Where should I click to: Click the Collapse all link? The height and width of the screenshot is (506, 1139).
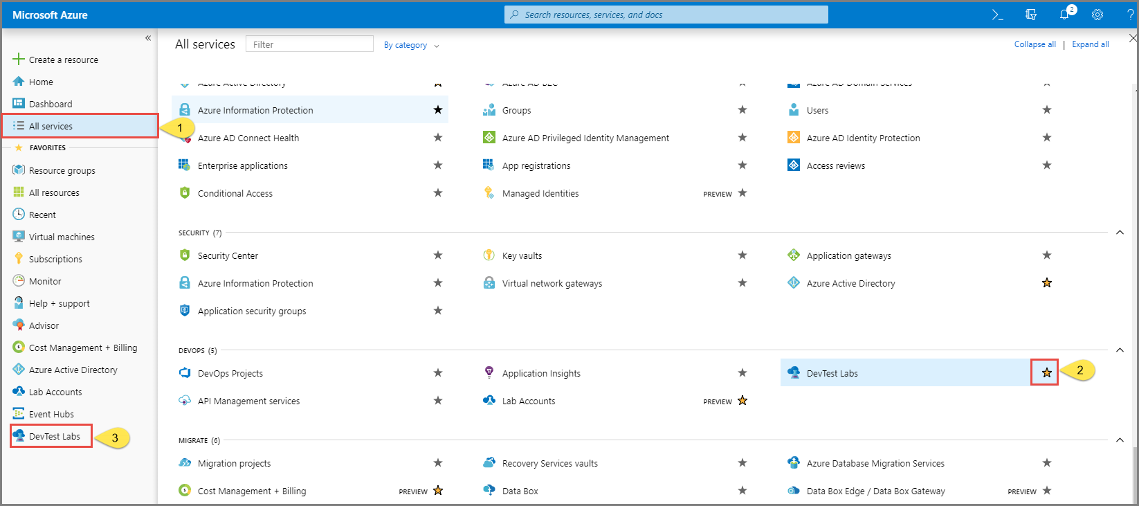pos(1035,44)
